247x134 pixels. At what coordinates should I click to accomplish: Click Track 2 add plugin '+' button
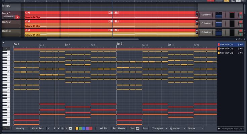pyautogui.click(x=197, y=24)
